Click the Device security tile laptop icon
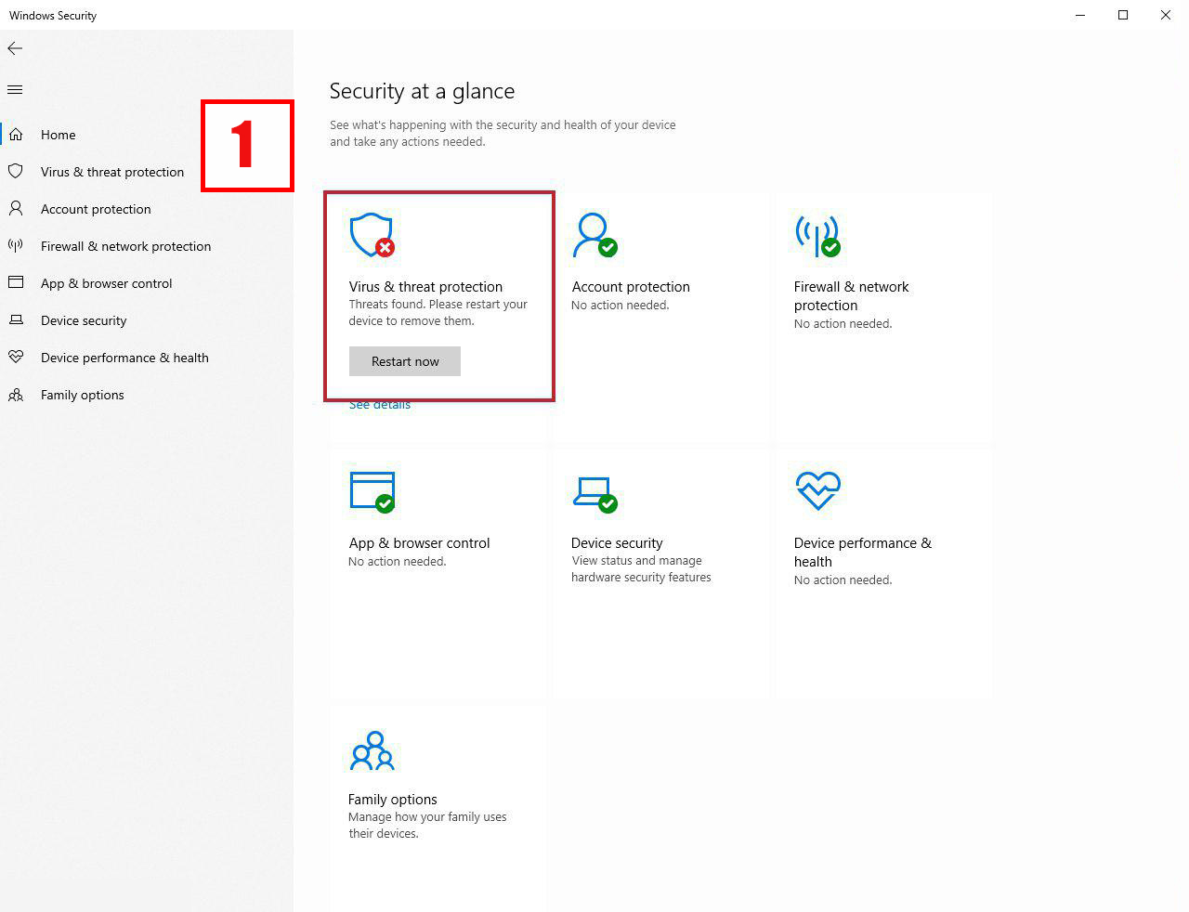This screenshot has width=1189, height=912. tap(594, 493)
